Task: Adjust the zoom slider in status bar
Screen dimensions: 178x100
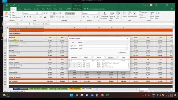Action: pos(161,91)
